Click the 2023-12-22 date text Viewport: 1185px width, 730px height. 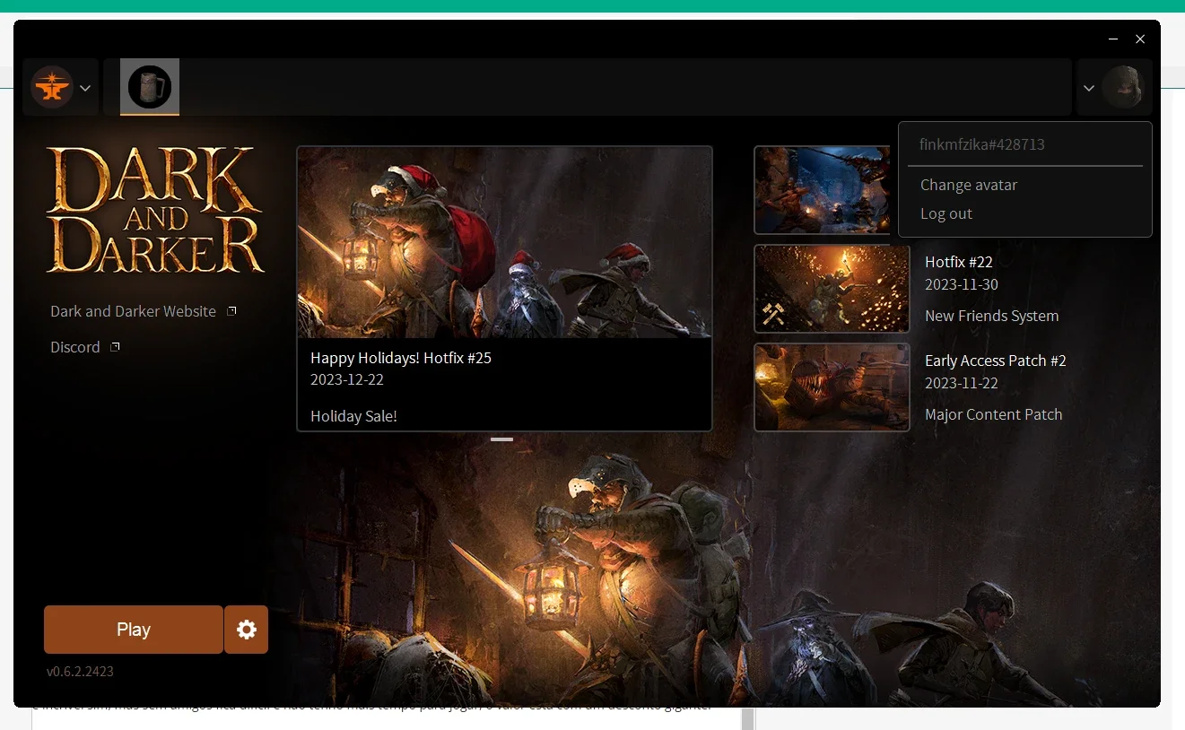tap(347, 379)
